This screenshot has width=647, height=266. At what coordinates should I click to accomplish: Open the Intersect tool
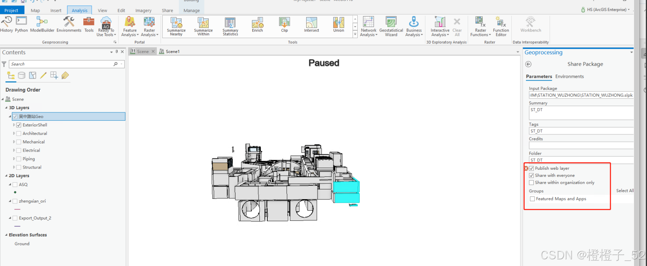(311, 25)
